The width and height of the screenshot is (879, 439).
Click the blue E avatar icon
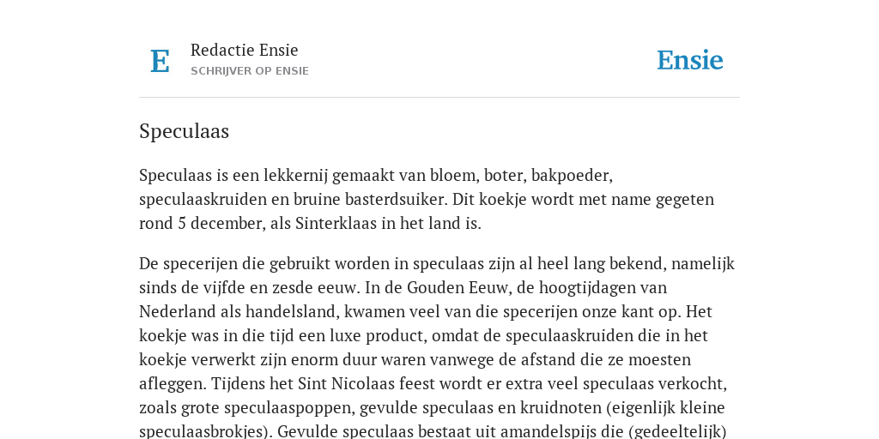point(160,61)
